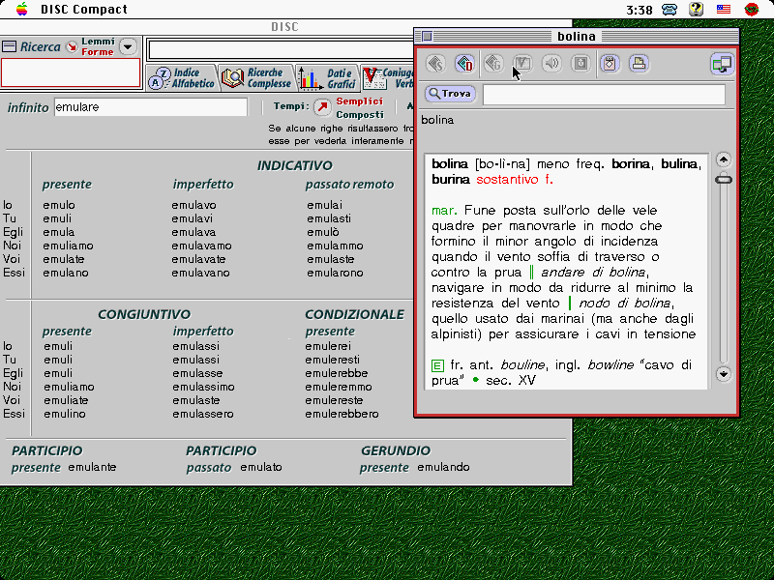The image size is (774, 580).
Task: Open the Indice Alfabetico tab
Action: [x=182, y=78]
